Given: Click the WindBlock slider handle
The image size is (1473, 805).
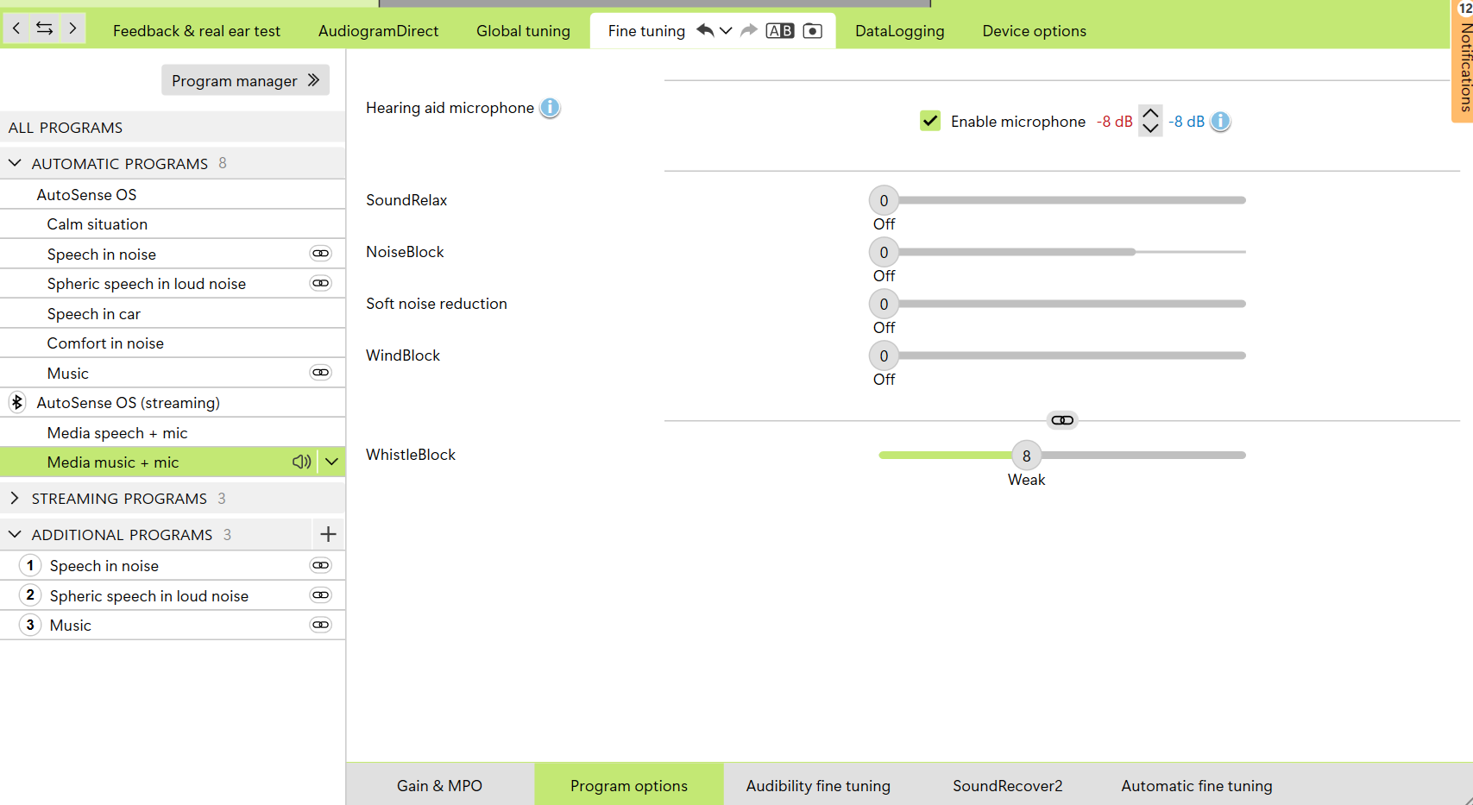Looking at the screenshot, I should coord(884,355).
